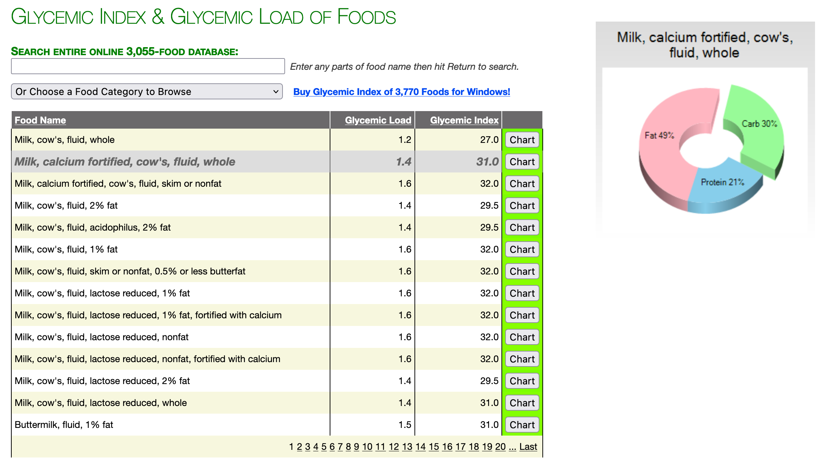
Task: Go to page 13 of results
Action: (407, 447)
